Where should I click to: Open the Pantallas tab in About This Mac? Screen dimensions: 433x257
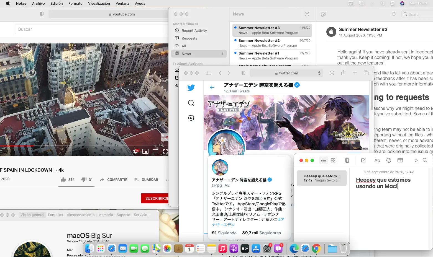pyautogui.click(x=55, y=215)
